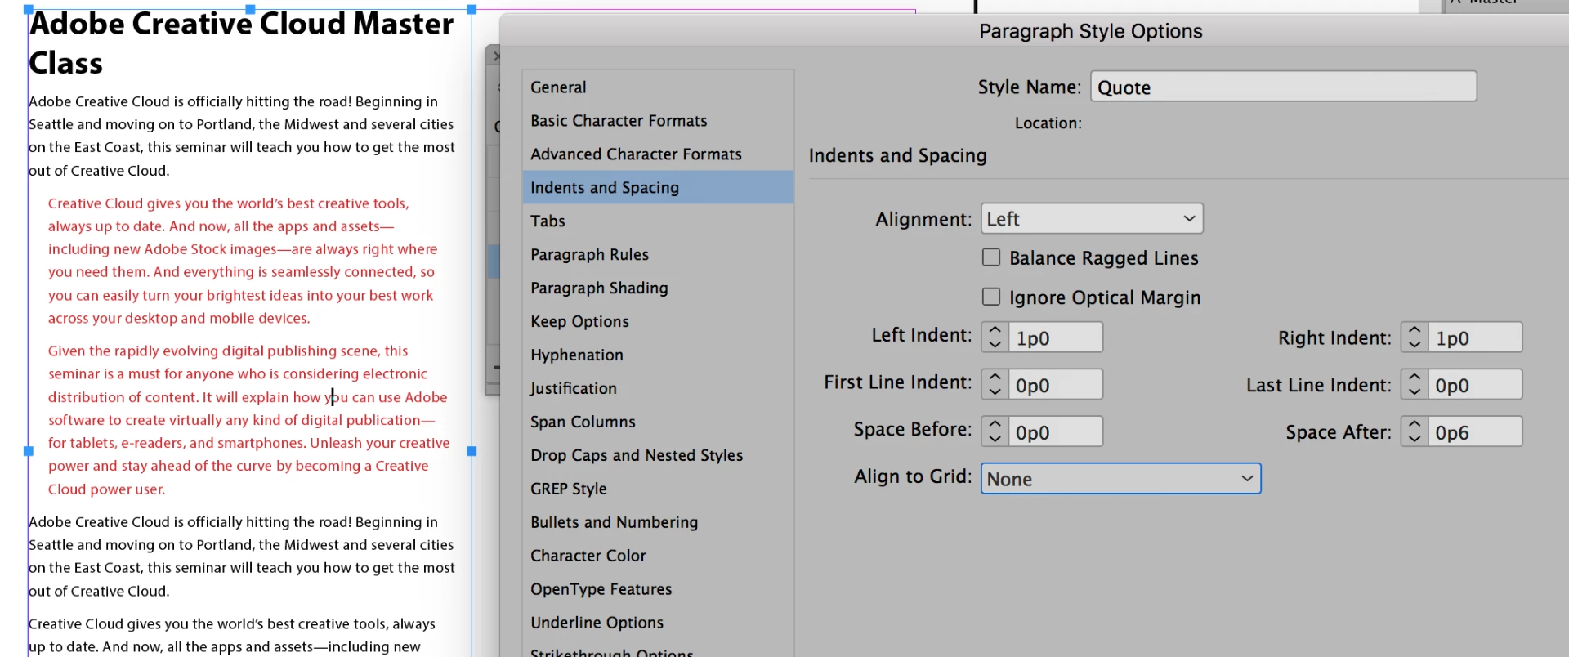Open OpenType Features category
Screen dimensions: 1569x657
coord(658,590)
